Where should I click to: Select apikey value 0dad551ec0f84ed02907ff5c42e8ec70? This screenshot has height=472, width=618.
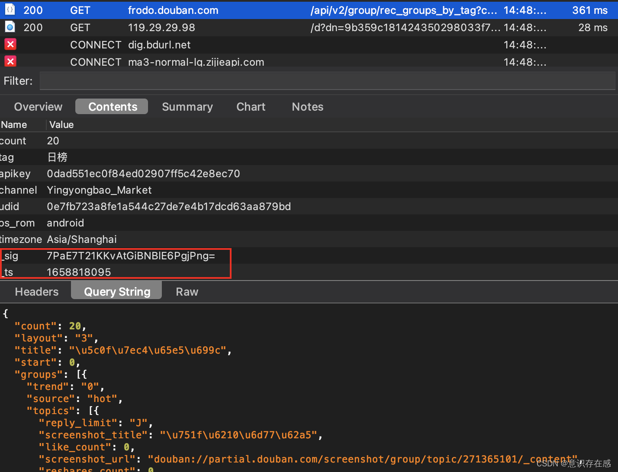tap(143, 173)
